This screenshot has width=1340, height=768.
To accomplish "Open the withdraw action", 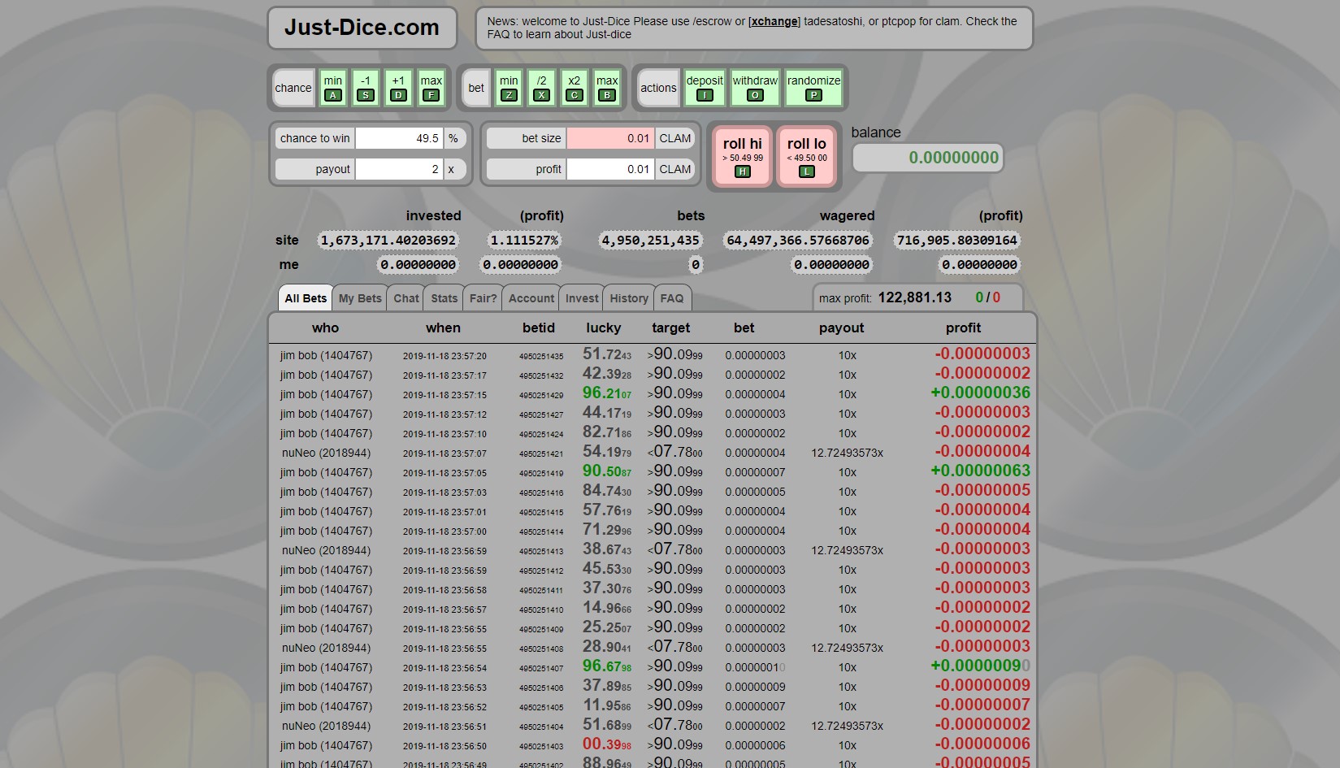I will pyautogui.click(x=755, y=88).
